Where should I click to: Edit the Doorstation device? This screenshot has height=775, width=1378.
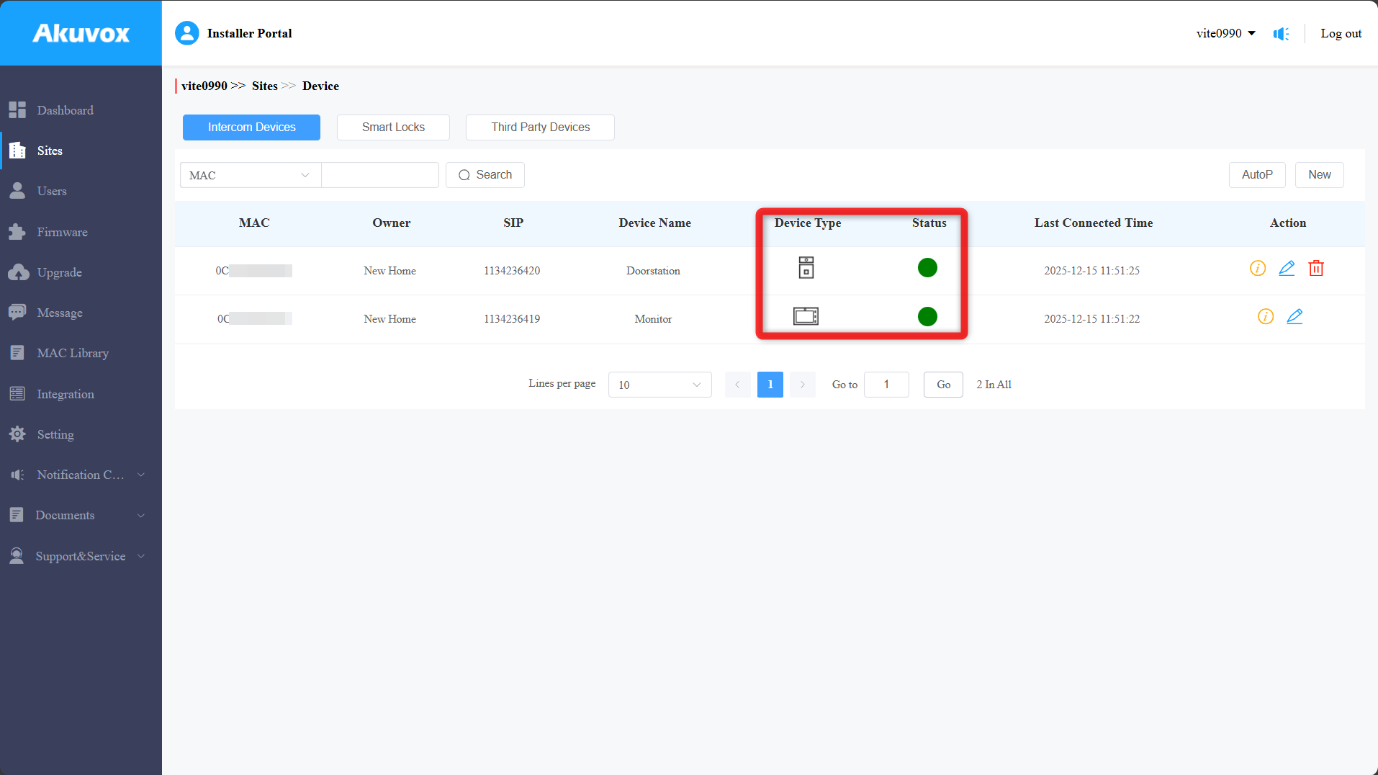point(1287,269)
